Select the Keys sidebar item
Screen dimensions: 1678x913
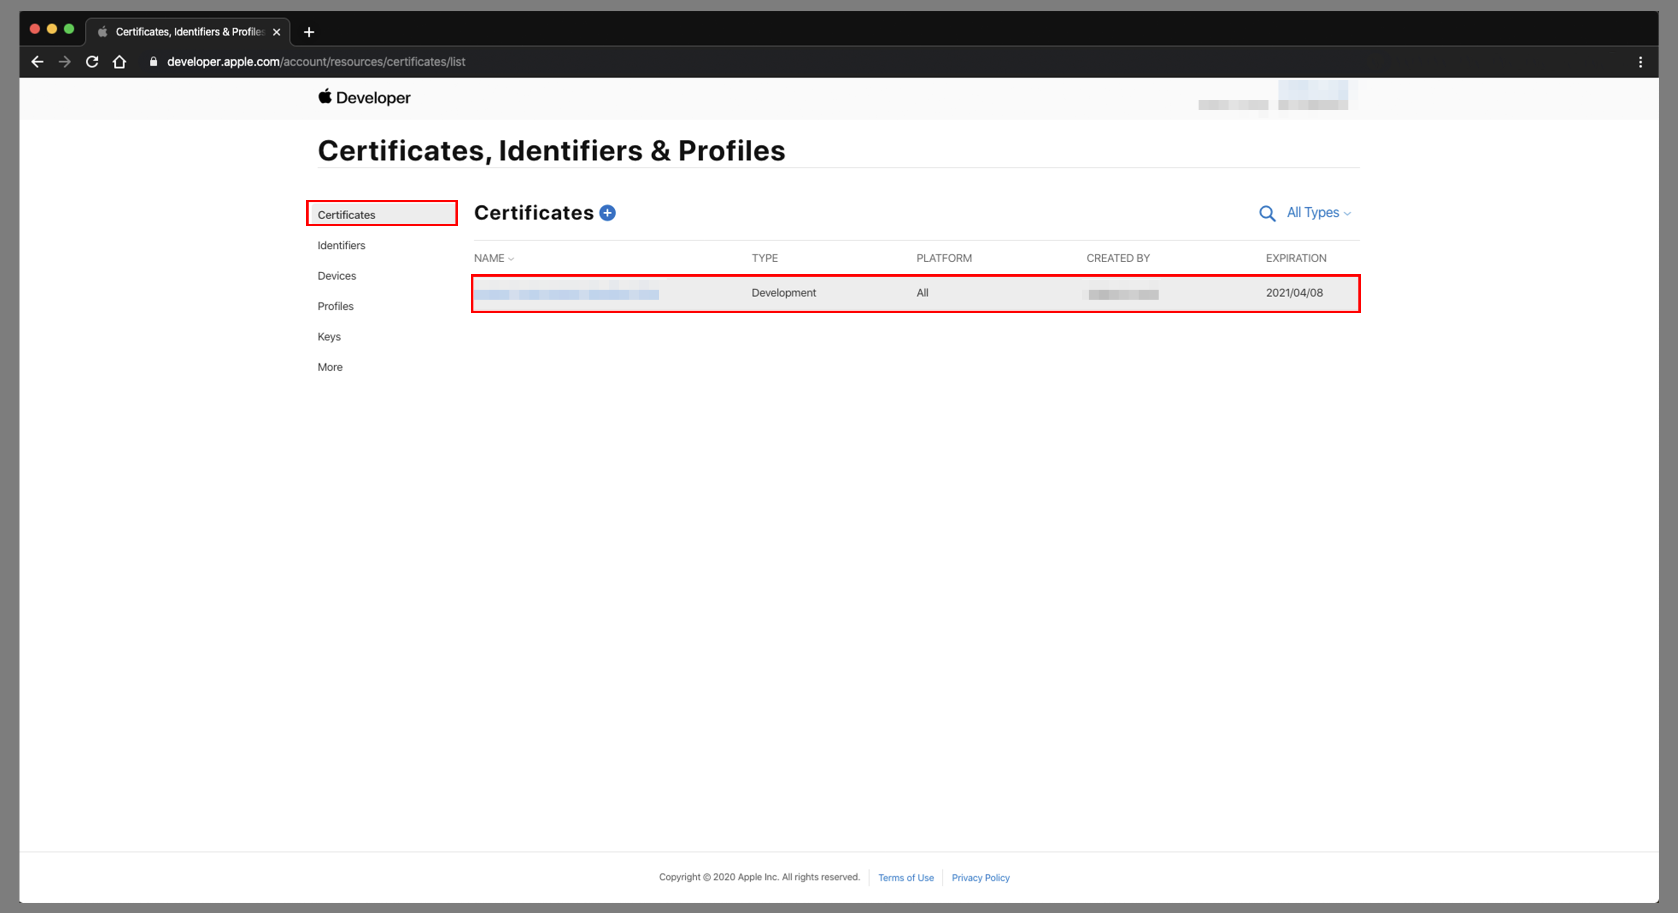[x=329, y=335]
